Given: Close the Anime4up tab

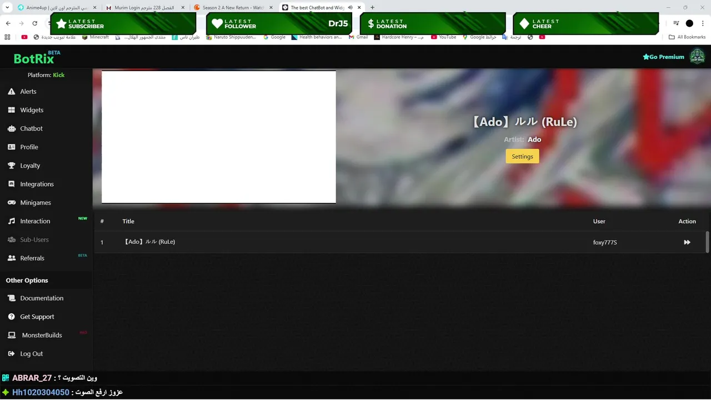Looking at the screenshot, I should 94,8.
